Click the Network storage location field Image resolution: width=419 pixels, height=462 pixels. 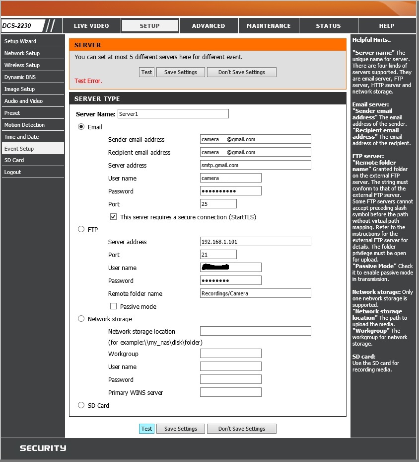[255, 331]
